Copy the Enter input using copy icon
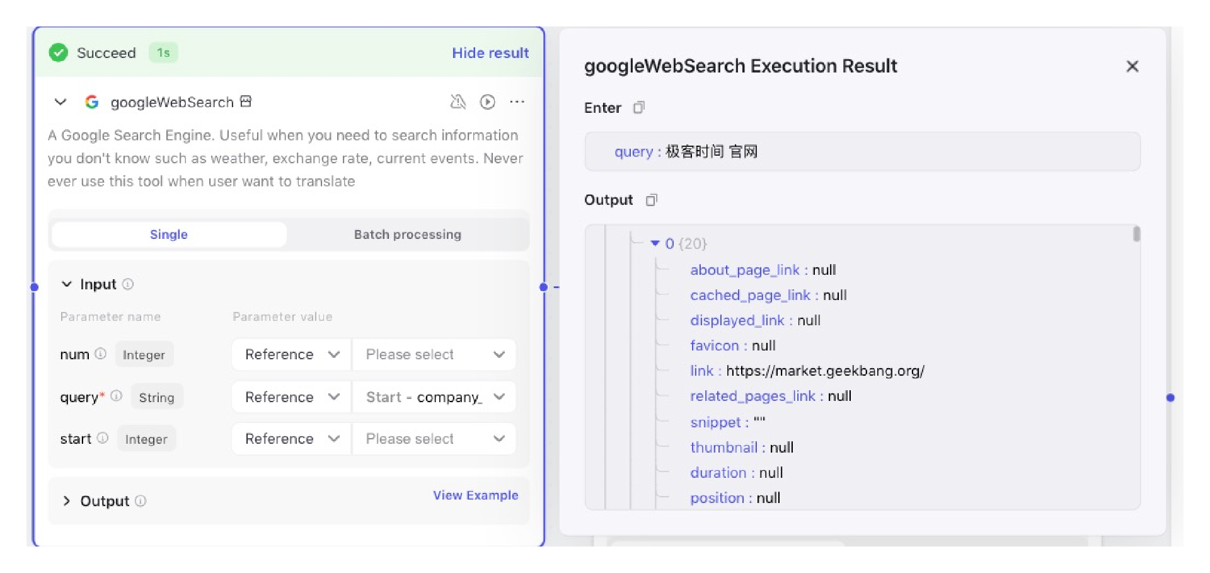Image resolution: width=1210 pixels, height=573 pixels. pos(638,108)
